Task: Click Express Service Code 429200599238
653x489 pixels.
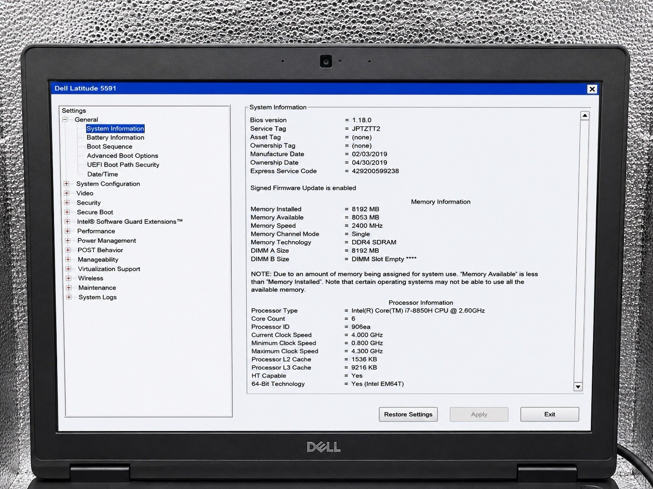Action: (375, 171)
